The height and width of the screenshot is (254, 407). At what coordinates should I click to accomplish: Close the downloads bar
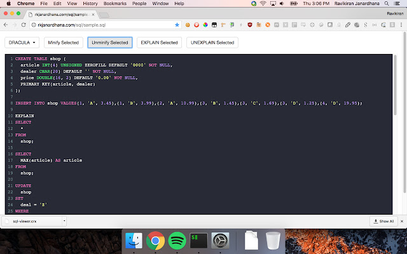point(402,221)
